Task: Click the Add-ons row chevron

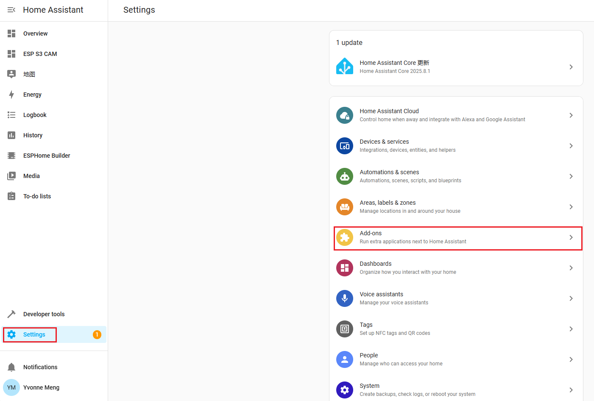Action: tap(571, 237)
